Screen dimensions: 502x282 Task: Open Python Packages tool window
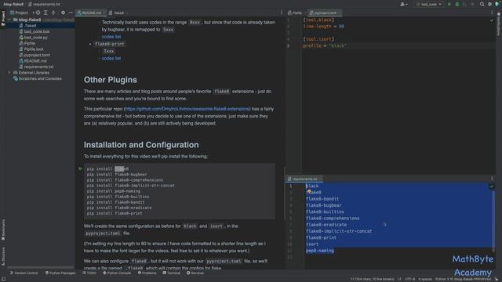coord(60,273)
